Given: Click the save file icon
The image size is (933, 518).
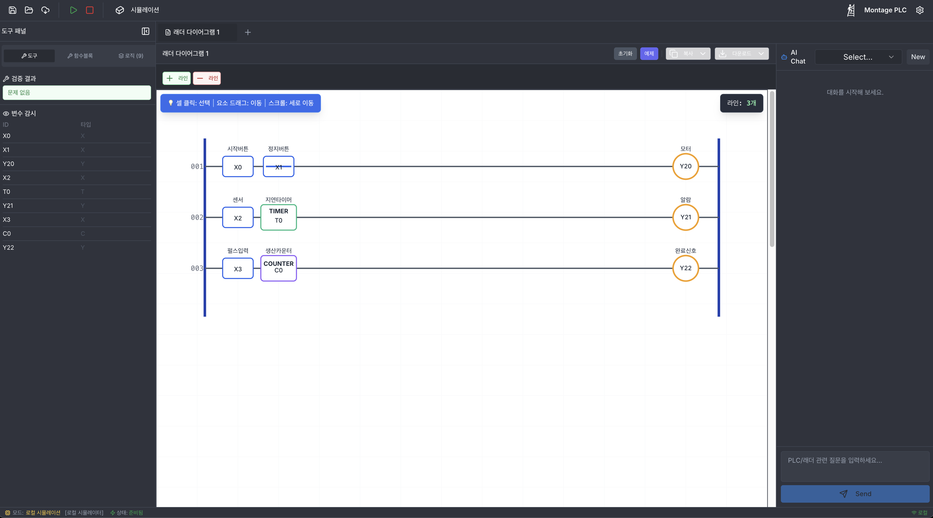Looking at the screenshot, I should pos(12,10).
